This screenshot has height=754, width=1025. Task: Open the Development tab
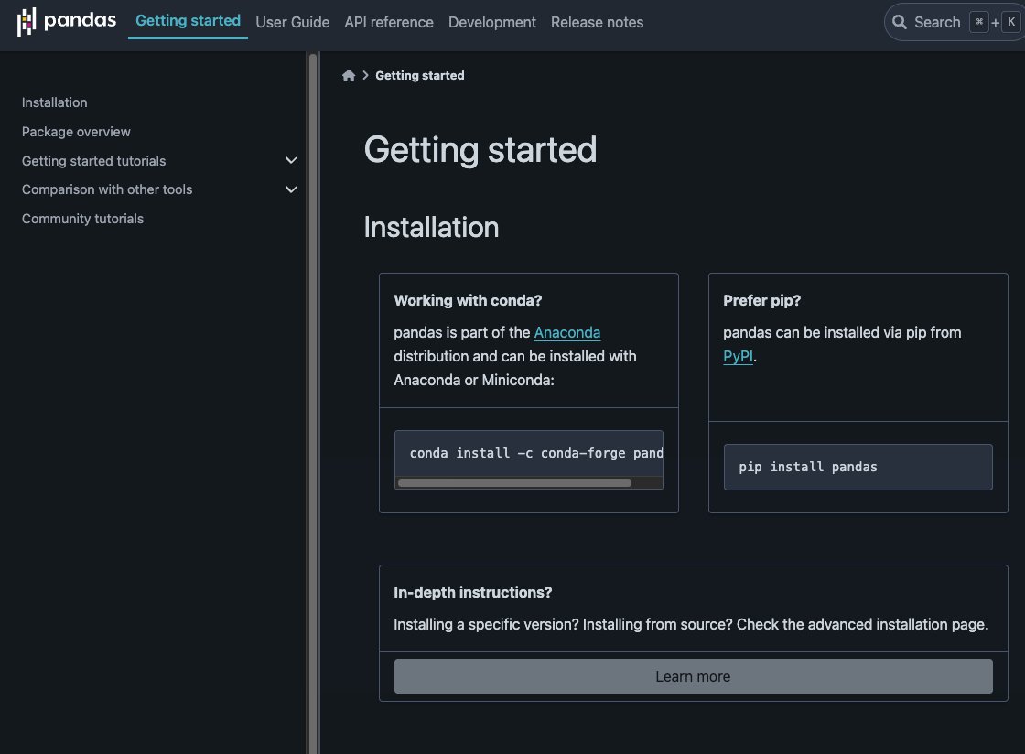coord(492,22)
